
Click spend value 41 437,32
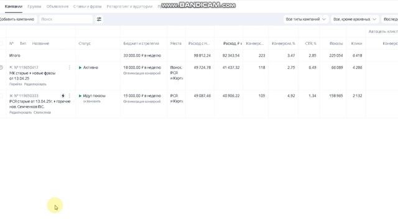[x=231, y=68]
